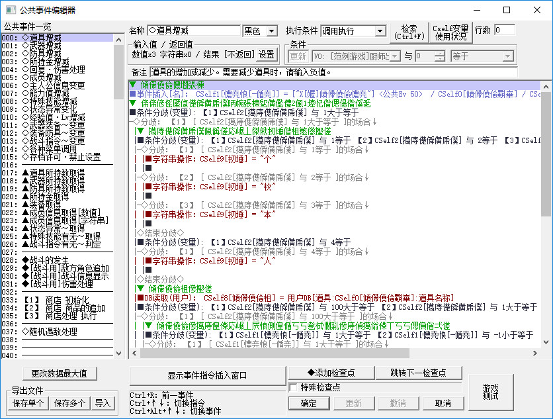553x419 pixels.
Task: Select event 035: 【3】商店处理 执行
Action: (x=57, y=316)
